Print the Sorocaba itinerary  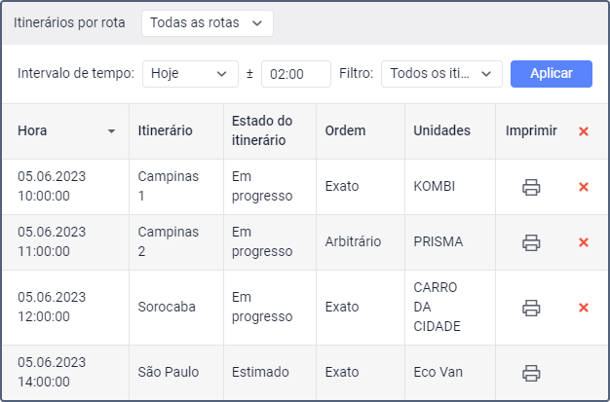(531, 308)
